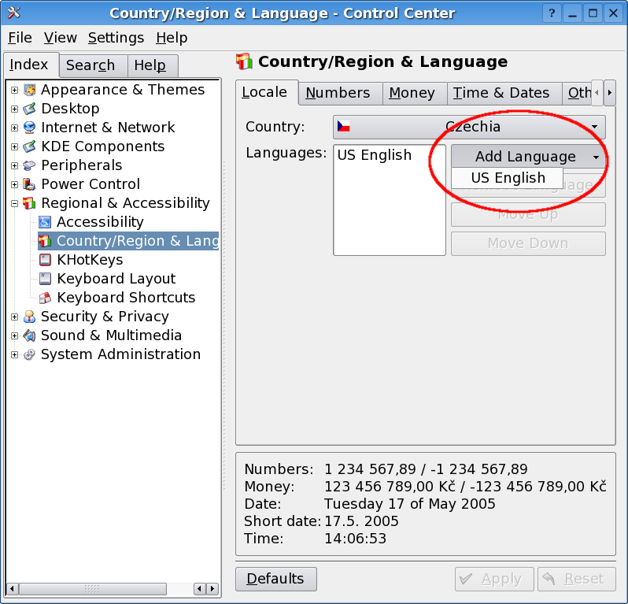Click the KDE Components icon
628x604 pixels.
point(29,146)
